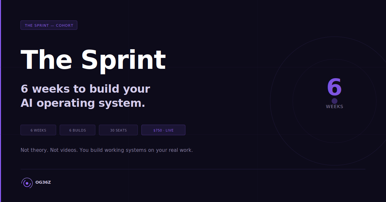Click The Sprint main heading
386x202 pixels.
(93, 60)
